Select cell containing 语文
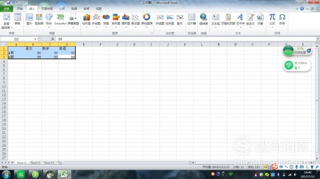The height and width of the screenshot is (179, 320). click(33, 49)
